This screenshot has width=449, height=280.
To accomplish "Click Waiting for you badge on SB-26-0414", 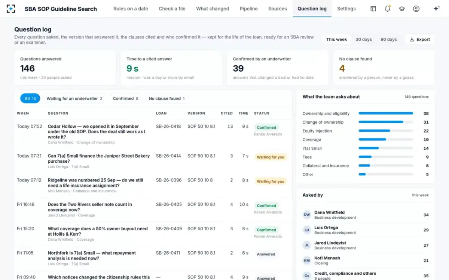I will pos(271,157).
